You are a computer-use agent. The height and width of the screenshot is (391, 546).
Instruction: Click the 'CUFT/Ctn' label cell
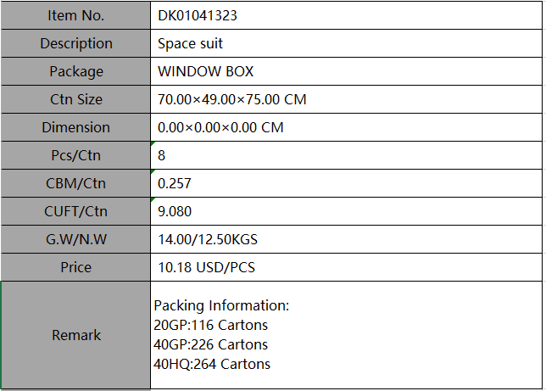[x=76, y=211]
